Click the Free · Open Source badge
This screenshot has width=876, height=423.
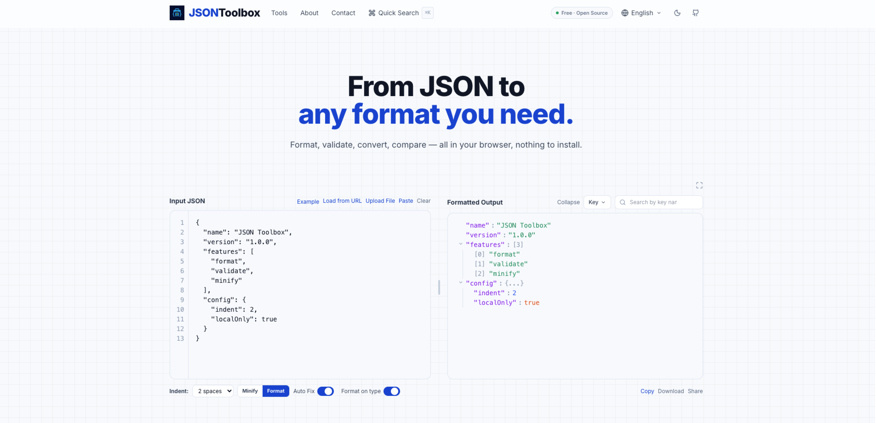pos(582,13)
